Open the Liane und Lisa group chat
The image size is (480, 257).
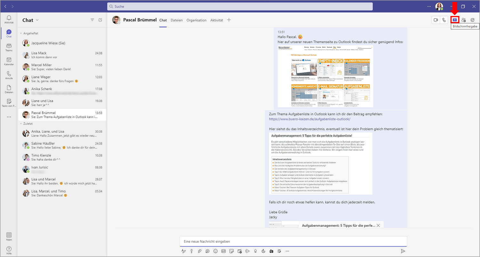tap(62, 103)
